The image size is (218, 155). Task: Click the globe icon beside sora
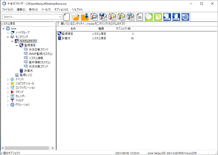pyautogui.click(x=8, y=29)
